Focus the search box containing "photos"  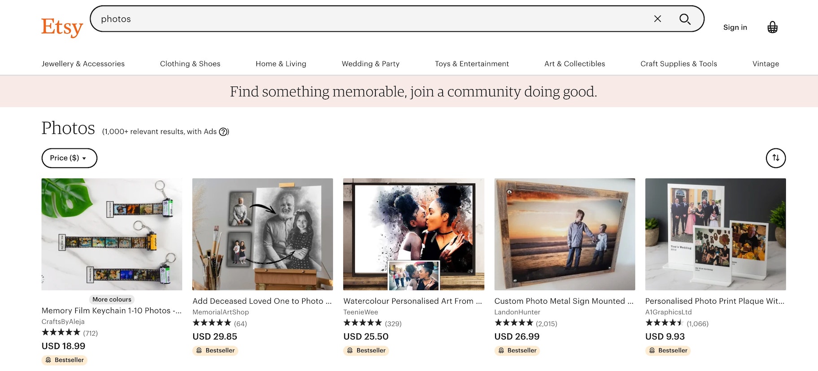coord(368,19)
